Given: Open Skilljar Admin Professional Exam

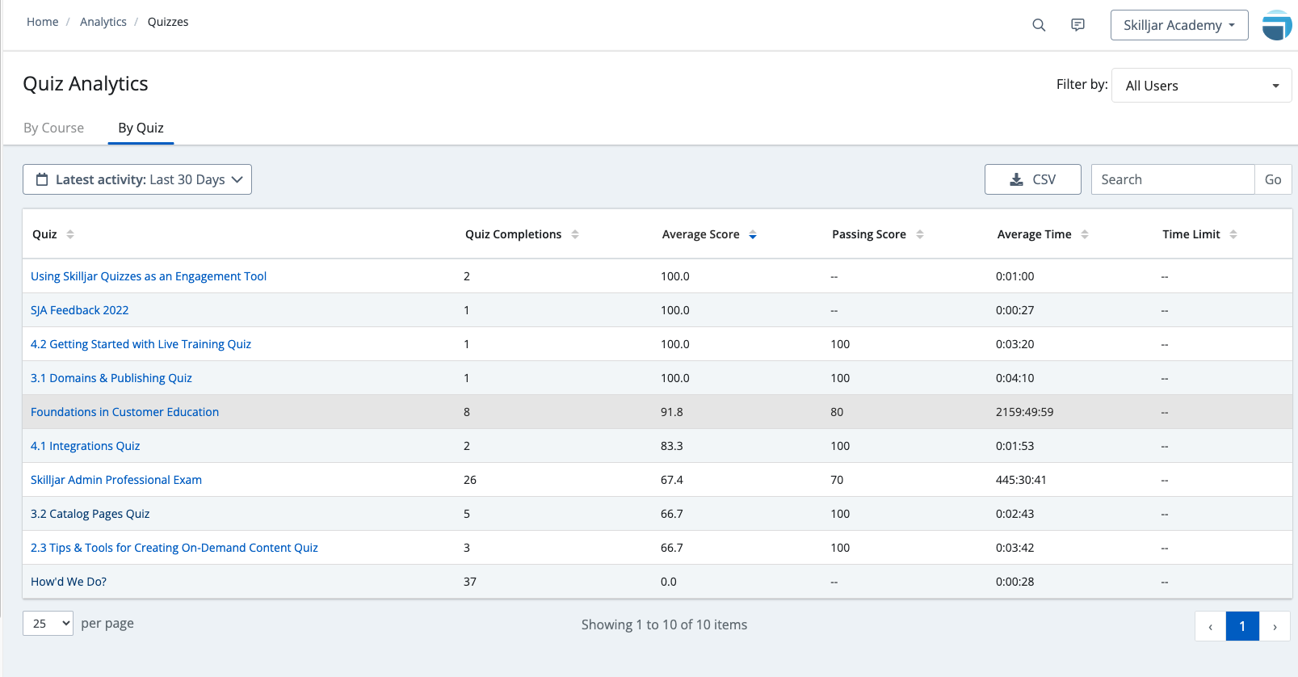Looking at the screenshot, I should click(x=116, y=480).
